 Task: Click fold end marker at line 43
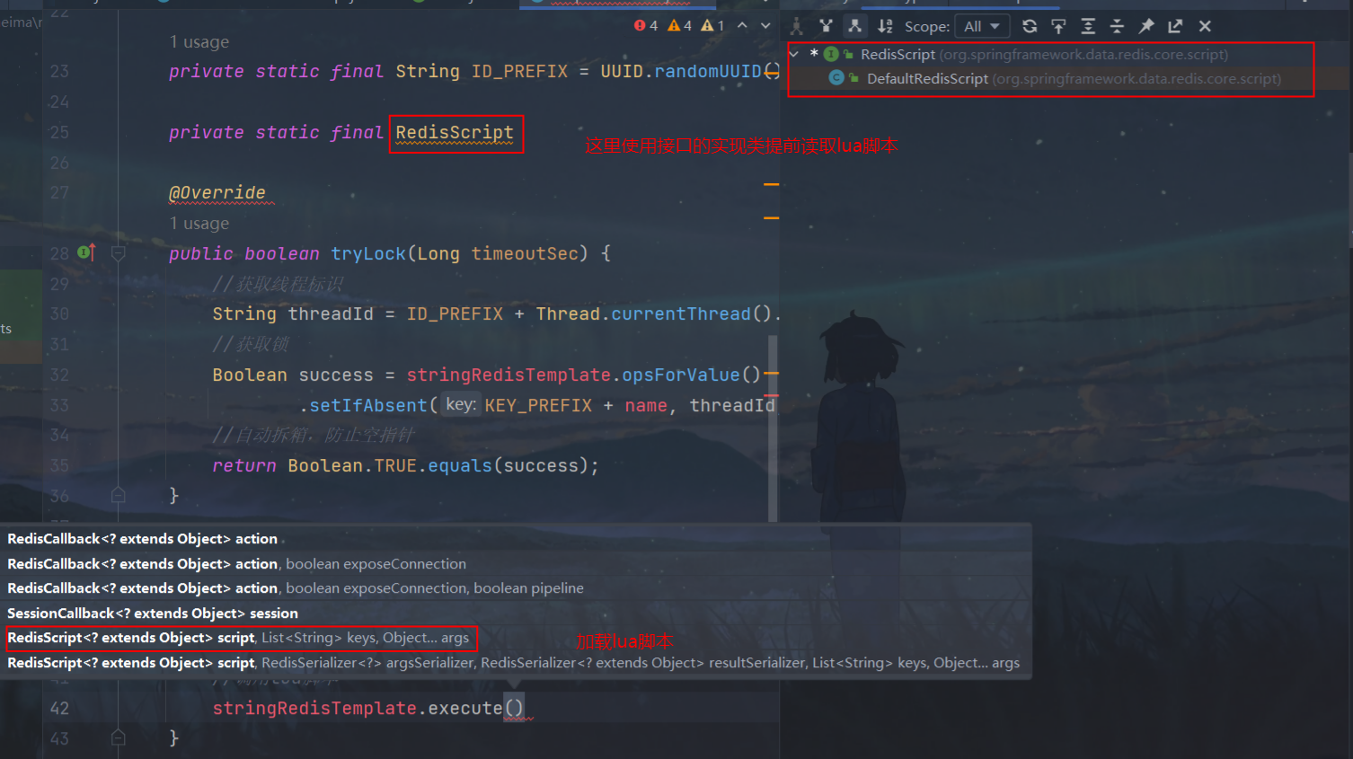coord(118,737)
